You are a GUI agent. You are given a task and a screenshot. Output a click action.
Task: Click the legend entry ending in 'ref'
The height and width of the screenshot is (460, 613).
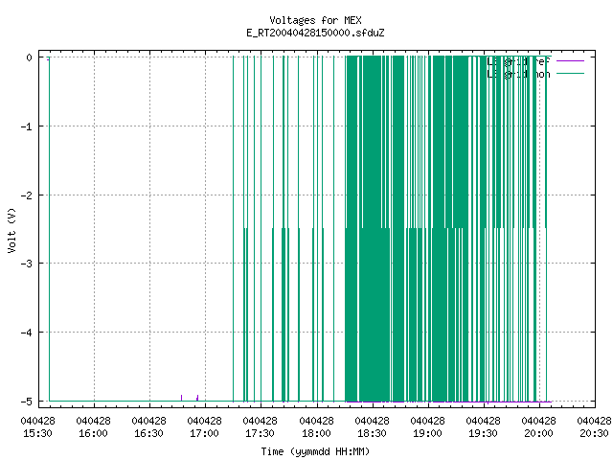point(518,61)
